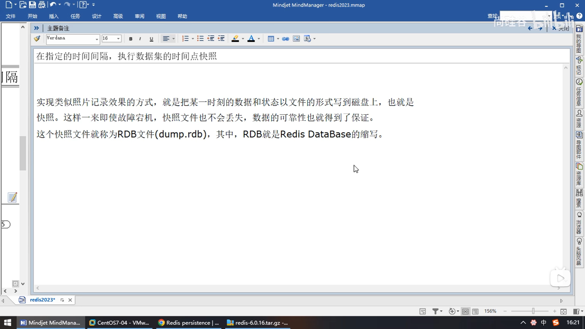Open the 插入 menu
The height and width of the screenshot is (329, 585).
click(x=54, y=16)
